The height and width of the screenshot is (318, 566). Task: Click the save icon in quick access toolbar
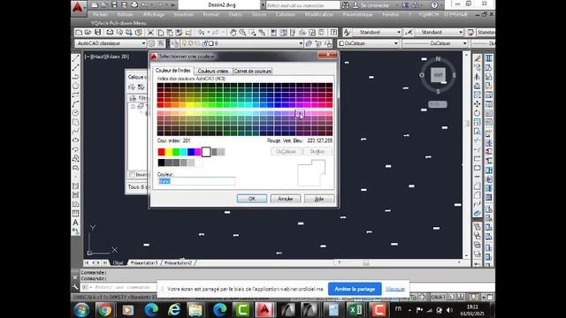(114, 5)
